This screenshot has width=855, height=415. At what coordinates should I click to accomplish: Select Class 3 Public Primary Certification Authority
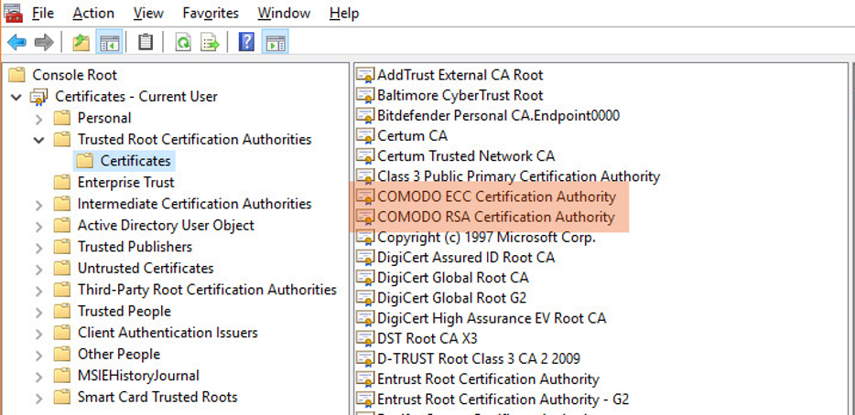coord(518,176)
